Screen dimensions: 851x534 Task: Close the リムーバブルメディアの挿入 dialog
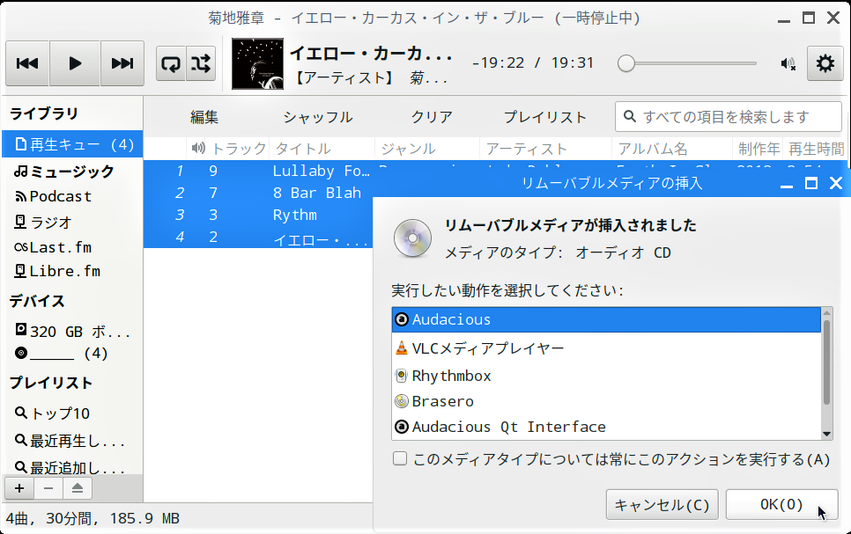[836, 183]
